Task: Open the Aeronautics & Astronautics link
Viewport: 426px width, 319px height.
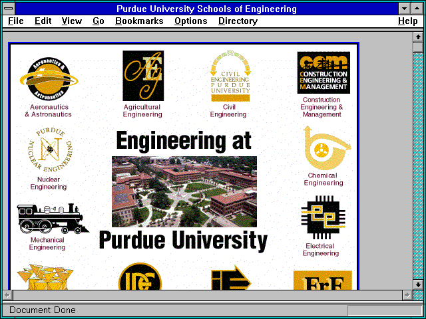Action: (49, 111)
